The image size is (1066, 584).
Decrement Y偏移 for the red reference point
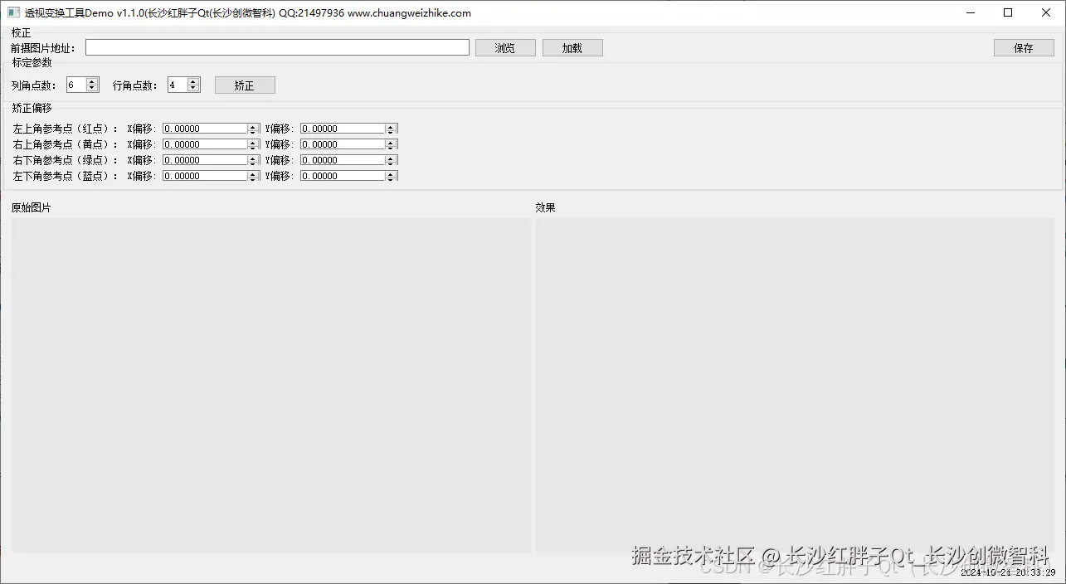coord(392,130)
